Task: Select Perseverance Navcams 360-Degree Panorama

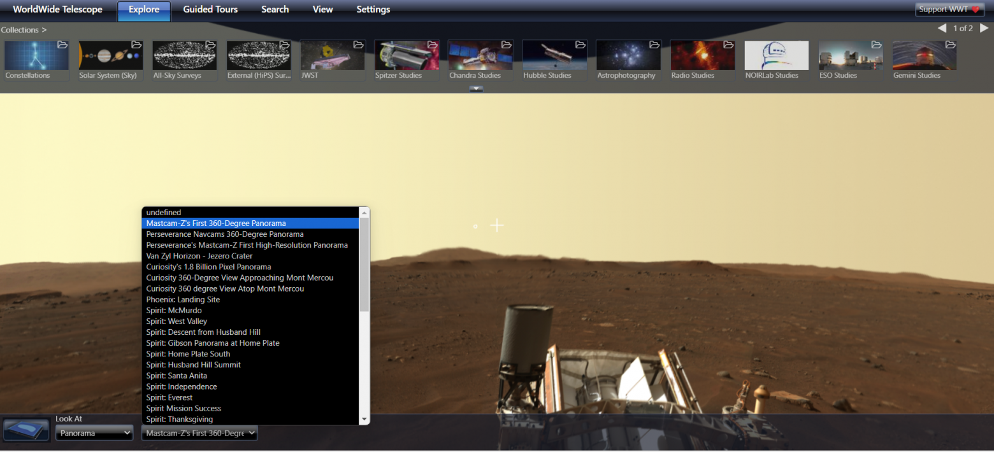Action: click(250, 234)
